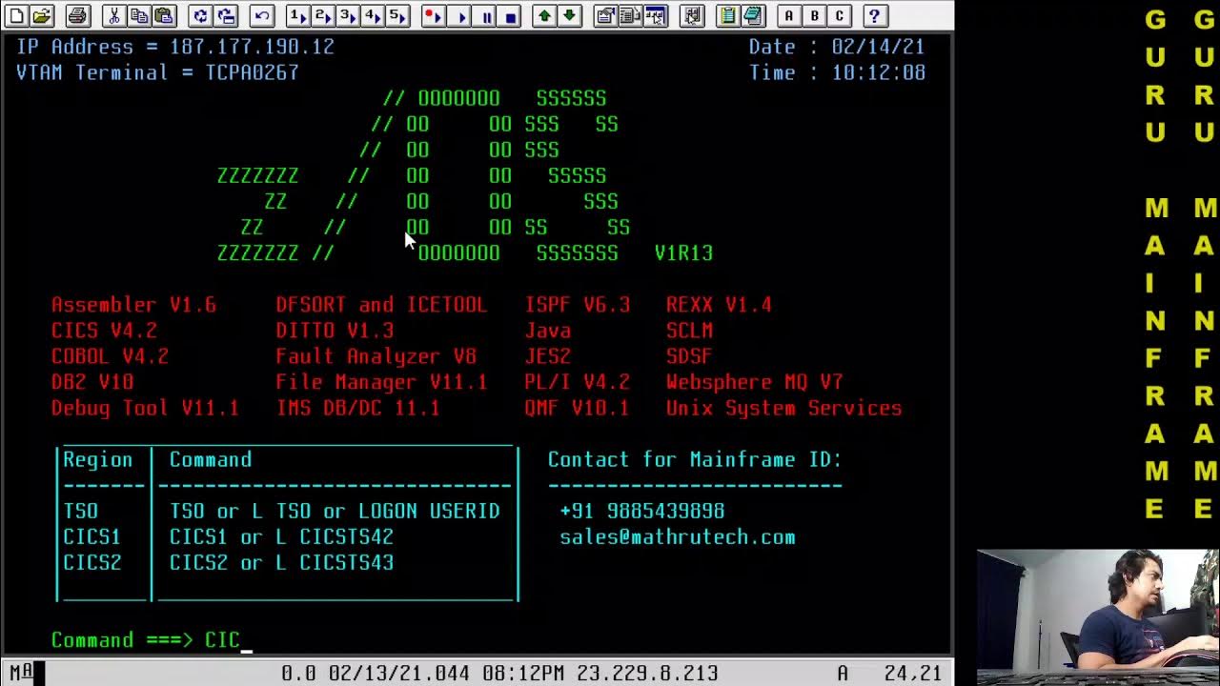Click the 'CICS2 or L CICSTS43' command text
The width and height of the screenshot is (1220, 686).
point(282,563)
